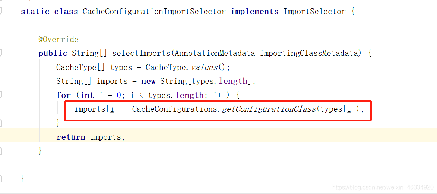Click the getConfigurationClass method call
The image size is (437, 194).
click(x=269, y=109)
